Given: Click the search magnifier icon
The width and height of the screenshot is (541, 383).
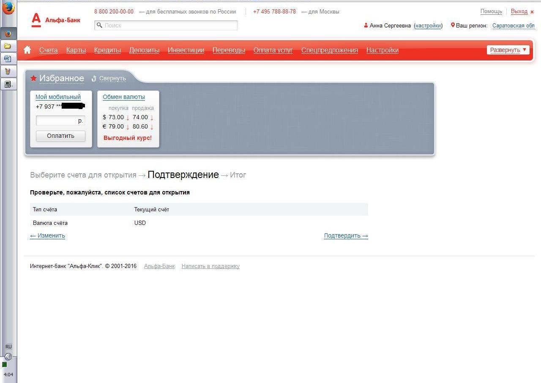Looking at the screenshot, I should (x=100, y=25).
